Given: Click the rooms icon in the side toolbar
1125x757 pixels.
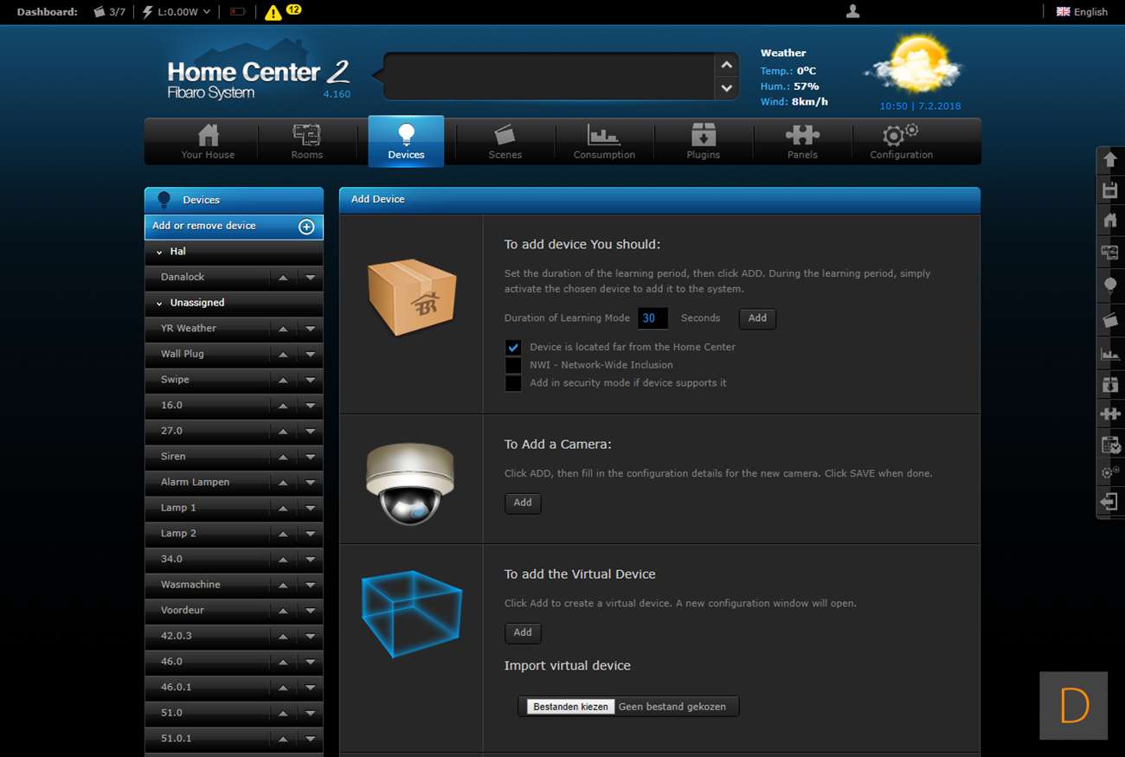Looking at the screenshot, I should (x=1110, y=253).
